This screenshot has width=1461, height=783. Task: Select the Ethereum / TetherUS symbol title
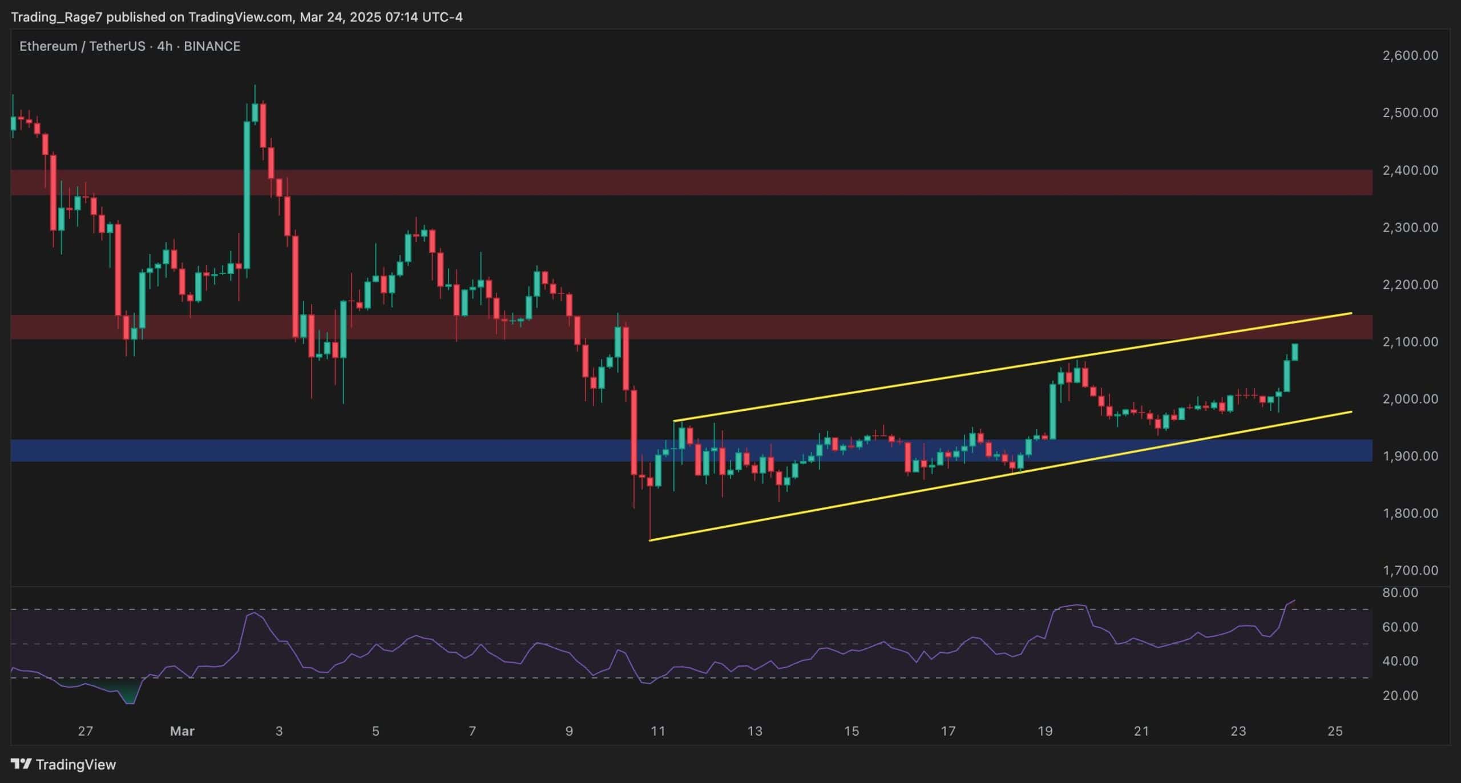(82, 46)
